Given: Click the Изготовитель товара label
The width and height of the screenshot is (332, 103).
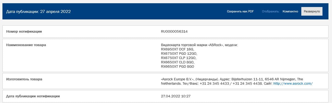Looking at the screenshot, I should [24, 79].
